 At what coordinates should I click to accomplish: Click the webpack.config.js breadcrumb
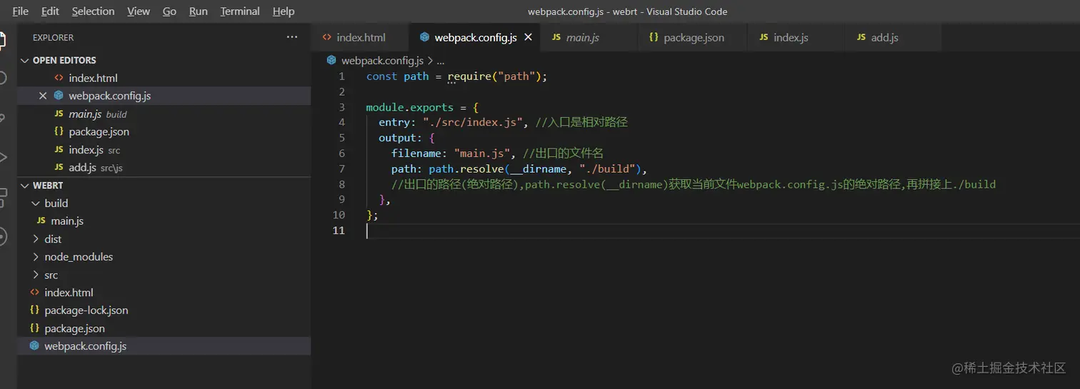[382, 61]
